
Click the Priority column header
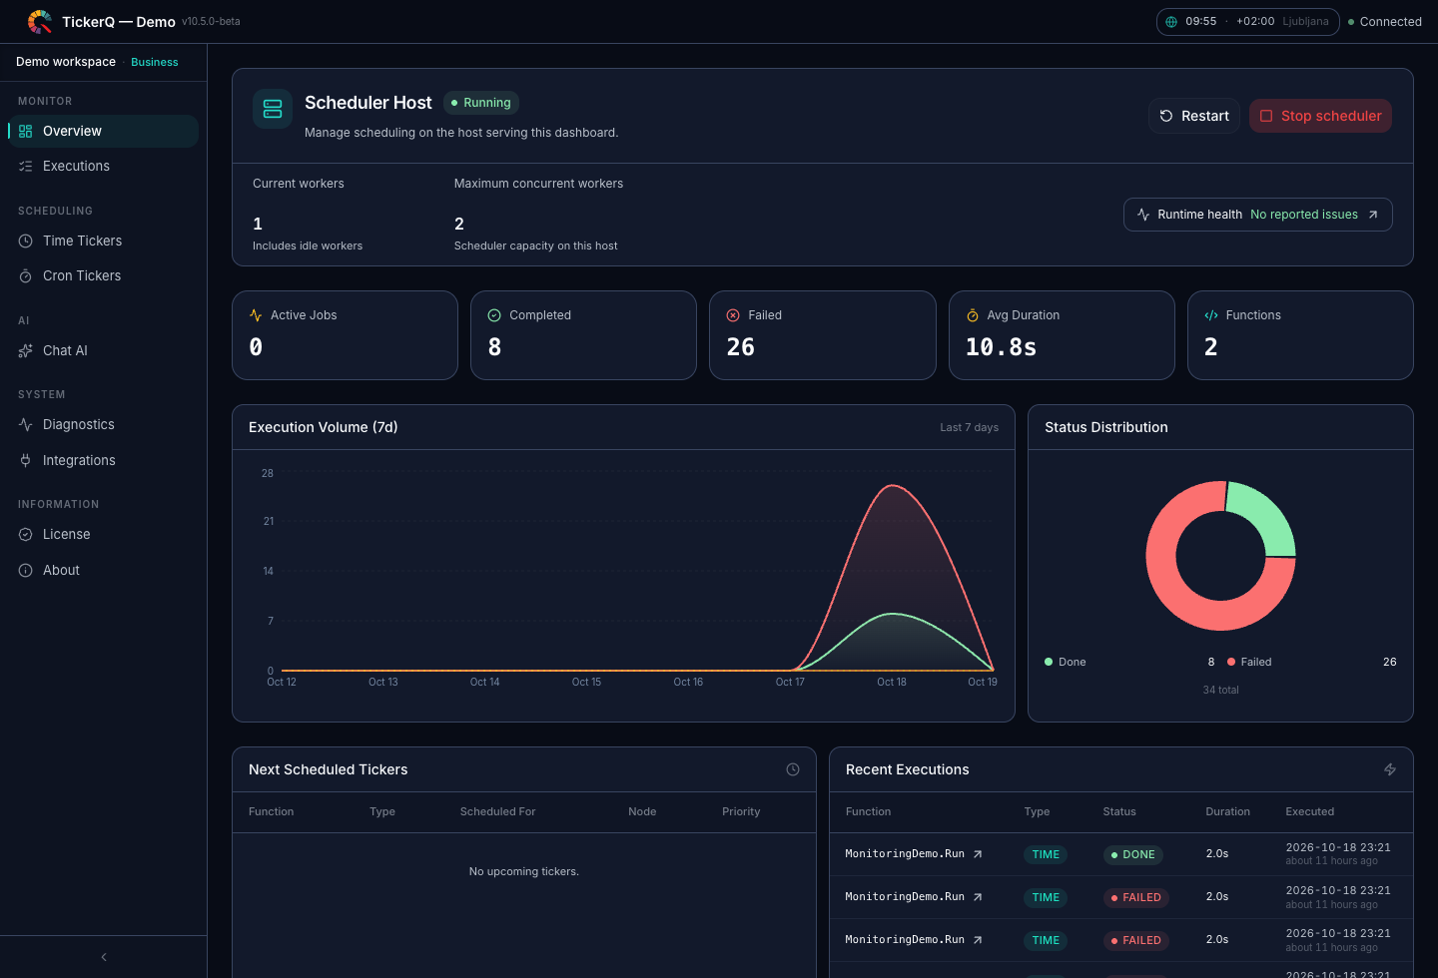[741, 812]
